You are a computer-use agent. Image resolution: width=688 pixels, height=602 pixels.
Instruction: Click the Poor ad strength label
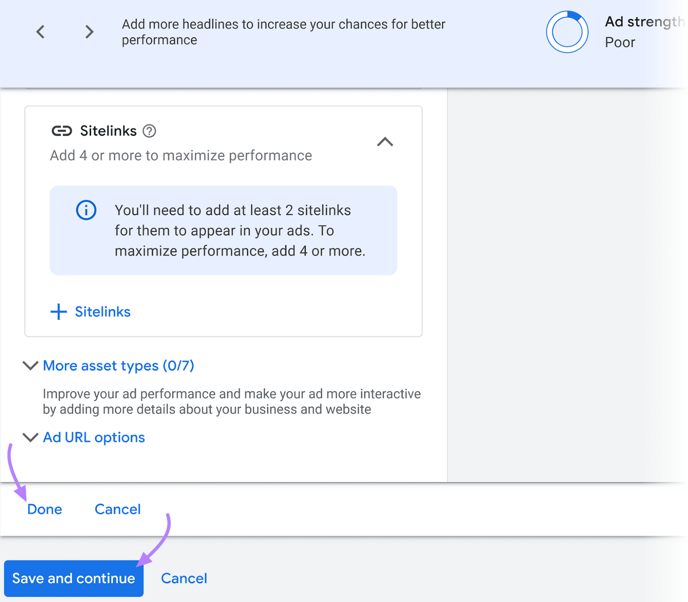pyautogui.click(x=619, y=42)
